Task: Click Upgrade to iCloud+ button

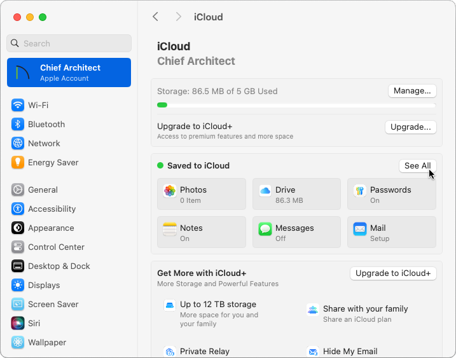Action: [x=393, y=273]
